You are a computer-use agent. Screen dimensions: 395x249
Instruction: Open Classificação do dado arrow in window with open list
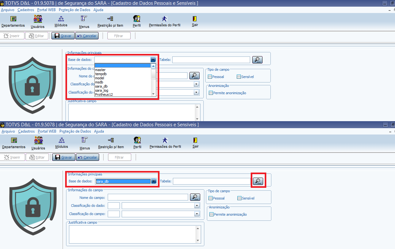196,84
